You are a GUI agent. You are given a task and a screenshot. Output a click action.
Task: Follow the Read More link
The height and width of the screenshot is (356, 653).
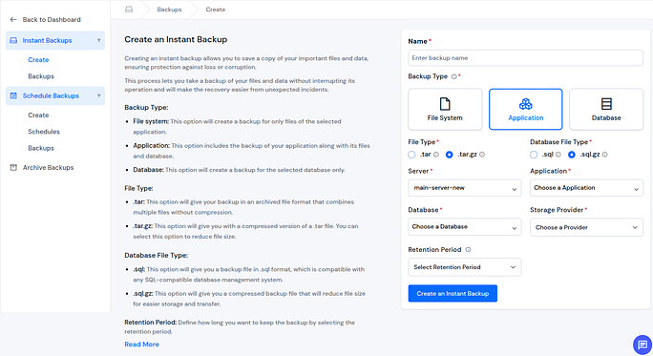(141, 345)
